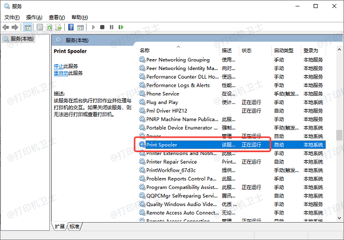Switch to the 标准 tab at the bottom

coord(75,226)
